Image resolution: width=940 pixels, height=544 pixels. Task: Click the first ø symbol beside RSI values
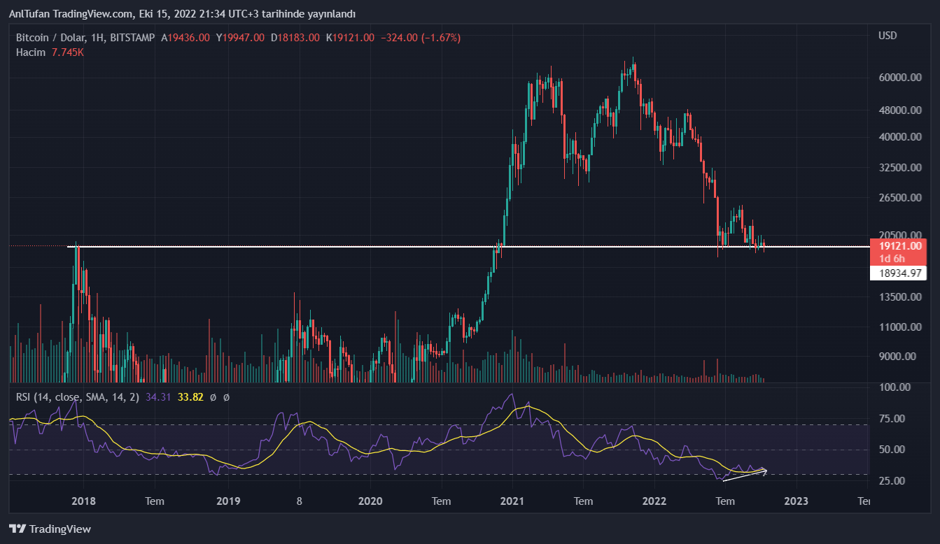(x=213, y=397)
